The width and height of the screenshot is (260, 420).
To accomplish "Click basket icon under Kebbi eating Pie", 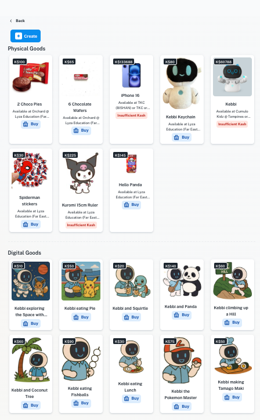I will (x=76, y=317).
